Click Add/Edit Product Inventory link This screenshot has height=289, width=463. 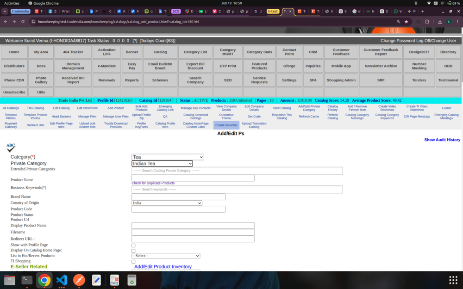click(163, 267)
